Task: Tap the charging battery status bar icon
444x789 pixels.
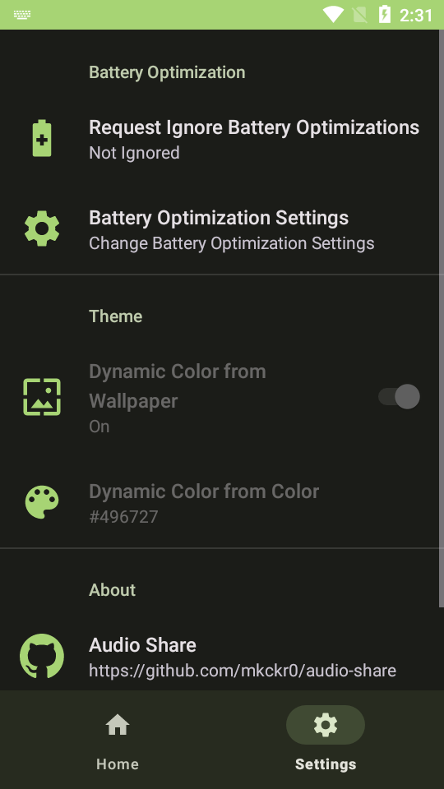Action: [385, 15]
